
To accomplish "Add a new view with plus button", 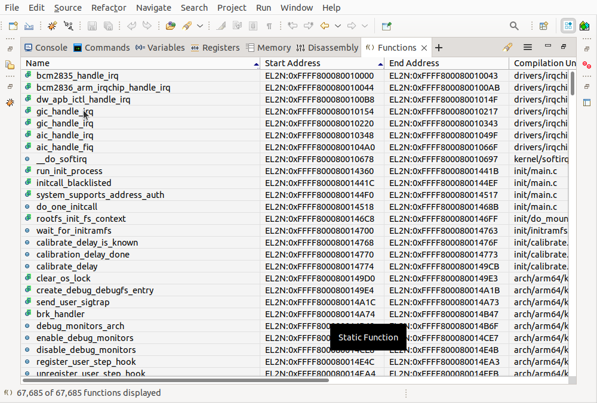I will (439, 48).
